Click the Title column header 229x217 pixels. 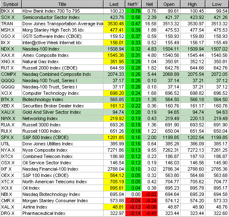(62, 4)
